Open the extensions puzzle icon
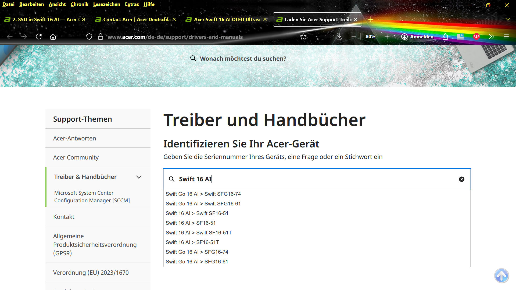This screenshot has width=516, height=290. pyautogui.click(x=445, y=37)
